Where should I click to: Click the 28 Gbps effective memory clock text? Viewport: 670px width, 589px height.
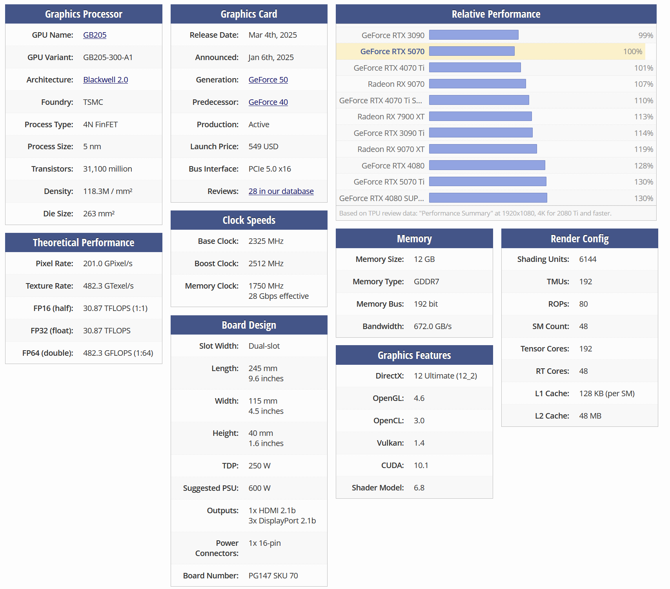(279, 296)
